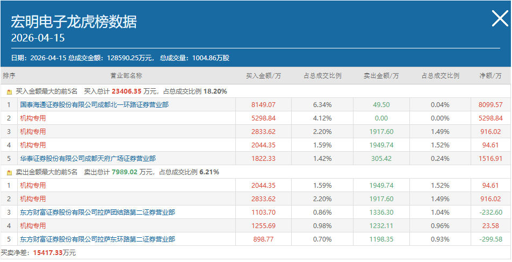
Task: Click the sell total 7989.02
Action: pyautogui.click(x=125, y=172)
